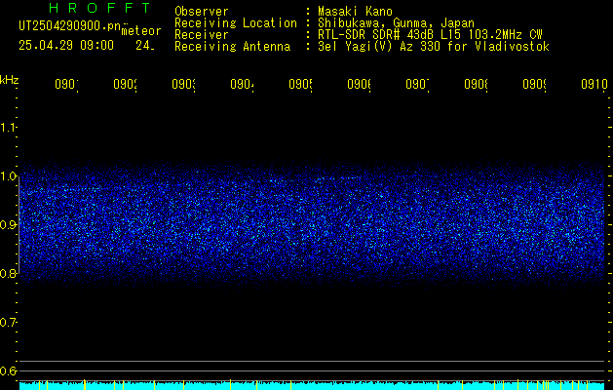
Task: Click the kHz axis unit label
Action: pos(10,80)
